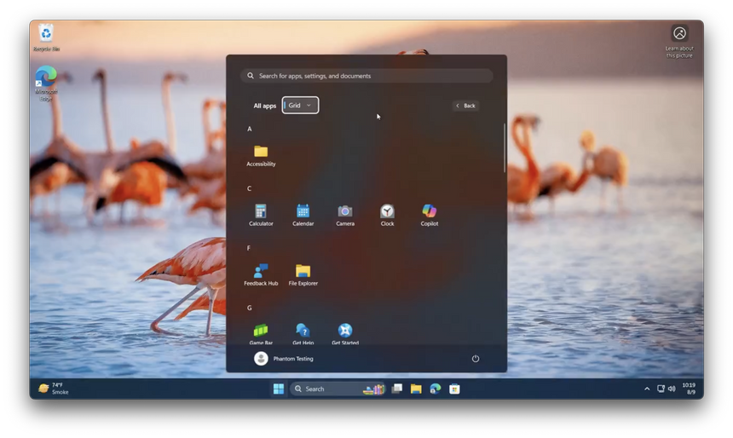The image size is (733, 438).
Task: Open File Explorer from the app grid
Action: pos(303,275)
